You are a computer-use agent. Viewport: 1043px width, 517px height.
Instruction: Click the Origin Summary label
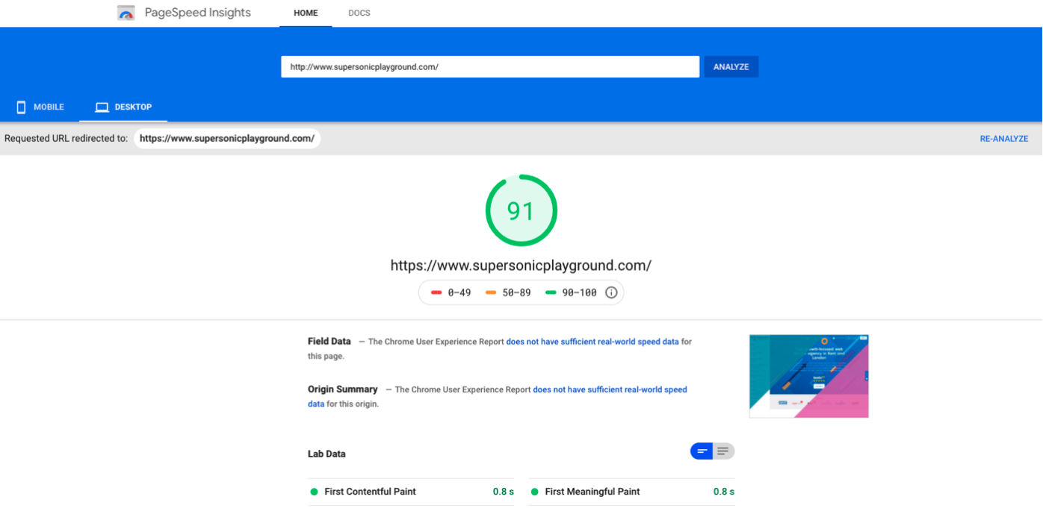point(343,389)
